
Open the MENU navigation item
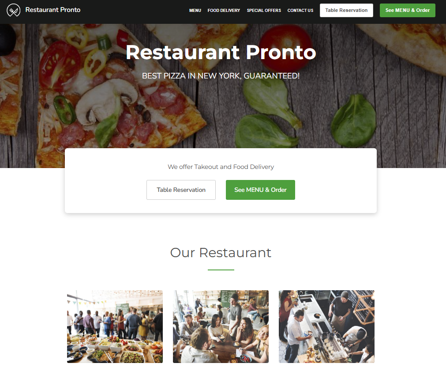pyautogui.click(x=195, y=11)
